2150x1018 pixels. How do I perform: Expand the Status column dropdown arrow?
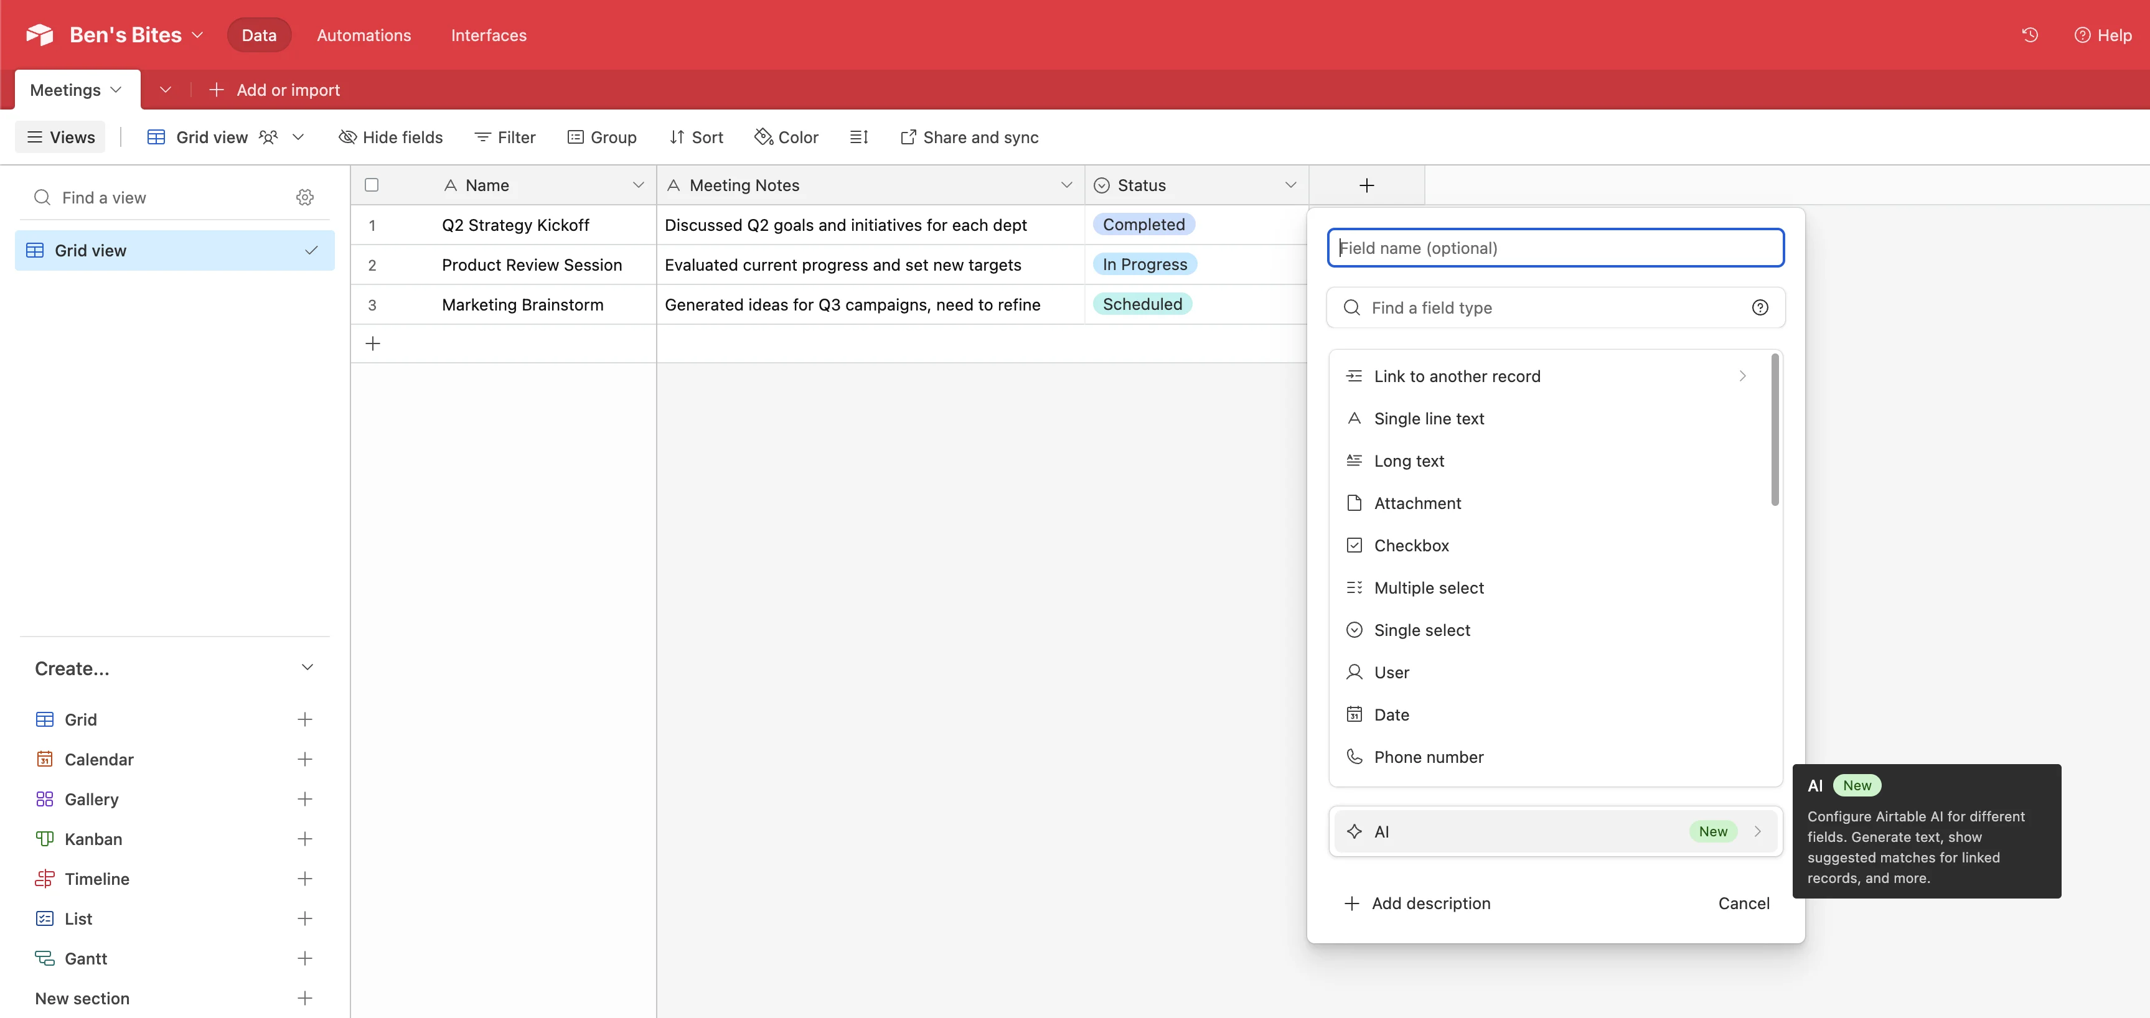pos(1290,185)
